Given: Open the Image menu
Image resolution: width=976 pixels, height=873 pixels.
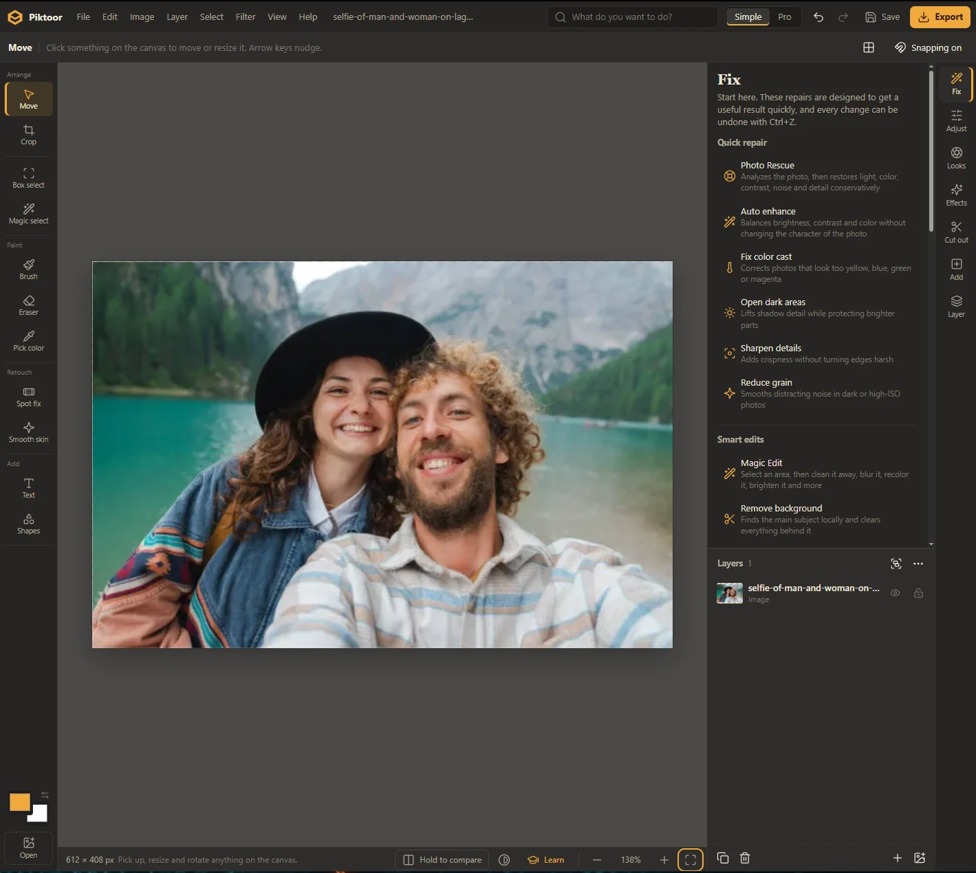Looking at the screenshot, I should [x=142, y=17].
